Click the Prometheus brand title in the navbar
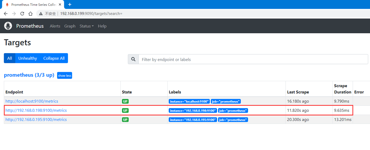The width and height of the screenshot is (370, 150). coord(30,26)
